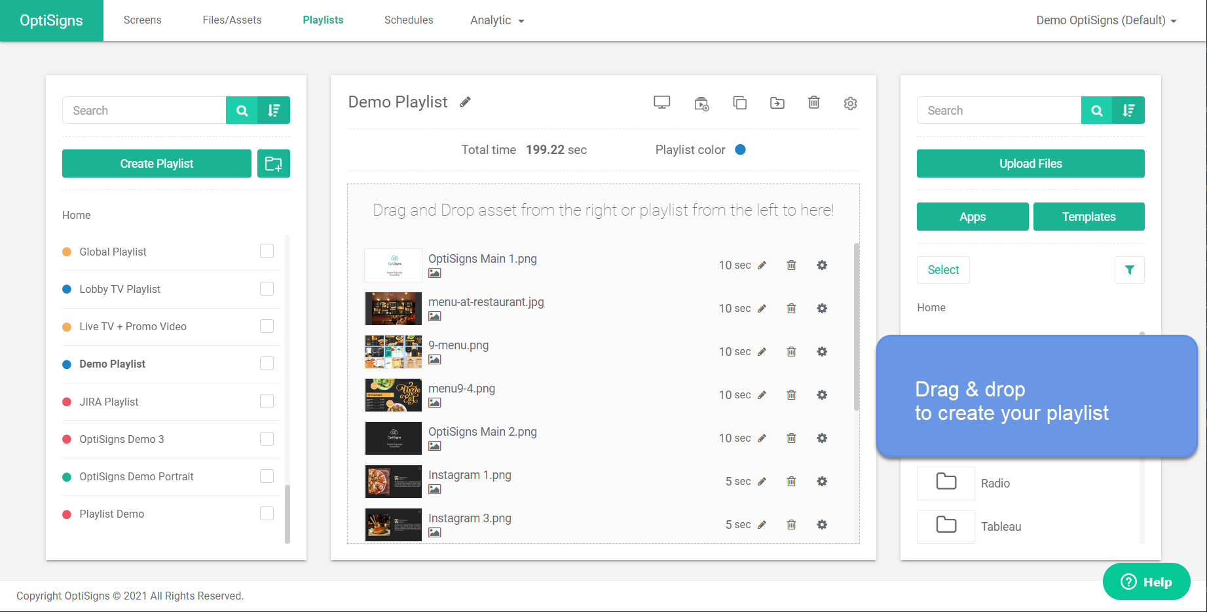Edit duration of menu-at-restaurant.jpg
The height and width of the screenshot is (612, 1207).
pyautogui.click(x=762, y=309)
